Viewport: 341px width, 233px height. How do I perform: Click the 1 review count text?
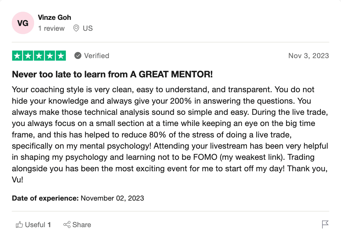[51, 28]
